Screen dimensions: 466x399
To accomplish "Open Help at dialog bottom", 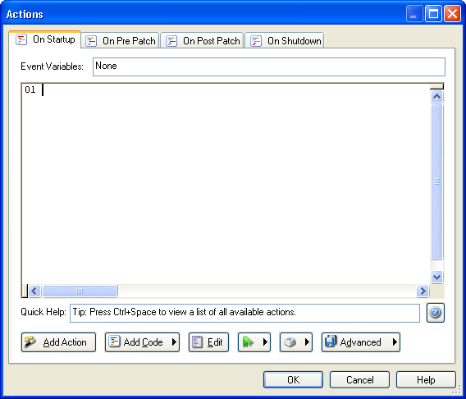I will 426,379.
